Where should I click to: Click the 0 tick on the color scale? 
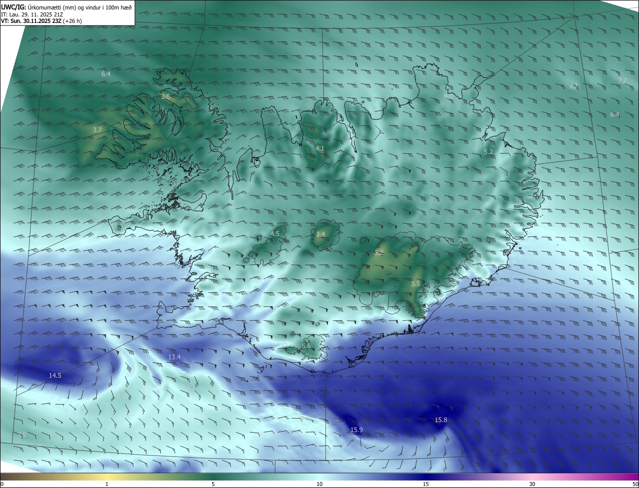(x=2, y=484)
